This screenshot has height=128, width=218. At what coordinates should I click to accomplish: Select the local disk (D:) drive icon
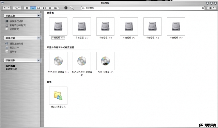(x=82, y=26)
